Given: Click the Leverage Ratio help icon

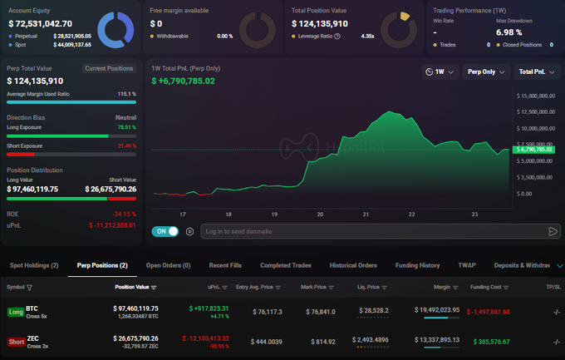Looking at the screenshot, I should click(337, 36).
